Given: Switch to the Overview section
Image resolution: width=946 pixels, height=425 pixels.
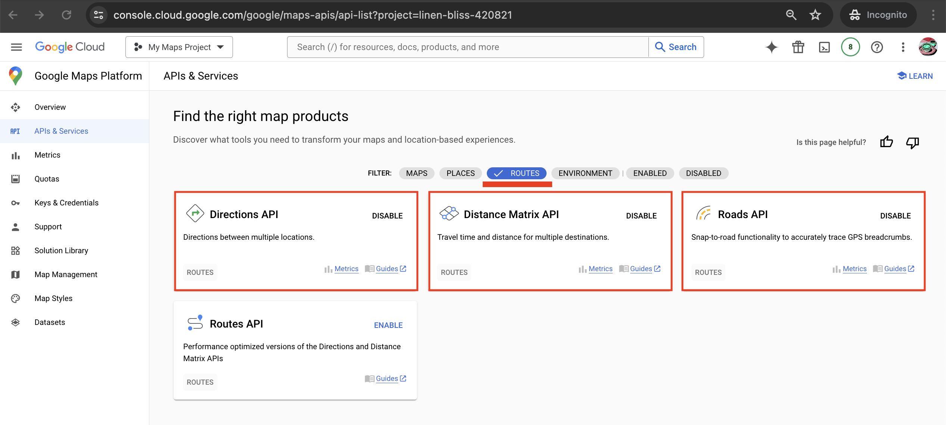Looking at the screenshot, I should coord(50,107).
